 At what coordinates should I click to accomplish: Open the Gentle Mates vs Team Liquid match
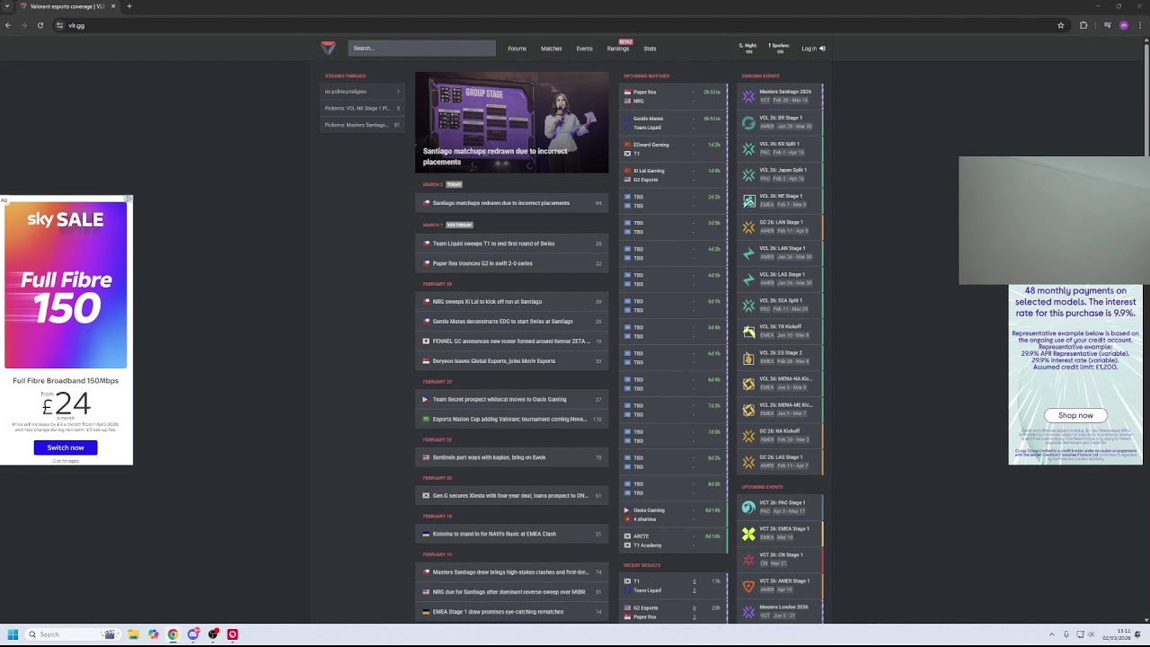tap(674, 122)
